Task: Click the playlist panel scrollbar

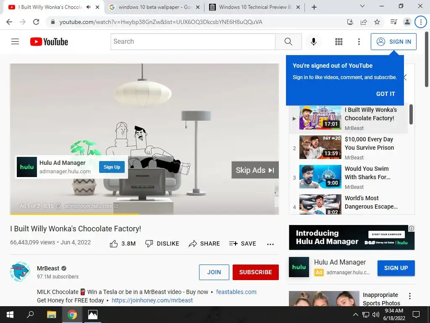Action: click(411, 114)
